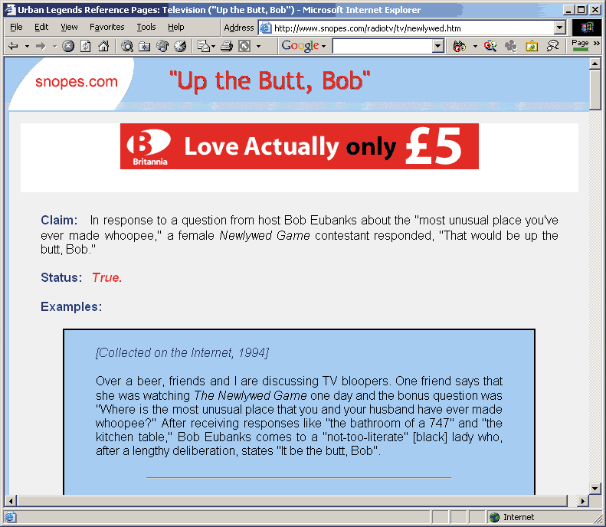Minimize the Internet Explorer window
The height and width of the screenshot is (527, 606).
pos(568,10)
